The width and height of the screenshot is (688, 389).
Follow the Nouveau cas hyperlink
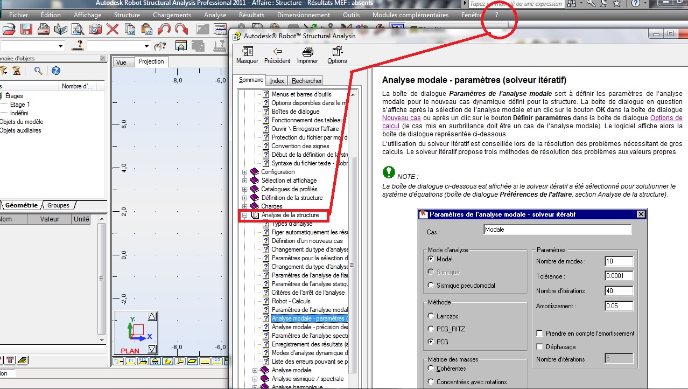(x=401, y=117)
